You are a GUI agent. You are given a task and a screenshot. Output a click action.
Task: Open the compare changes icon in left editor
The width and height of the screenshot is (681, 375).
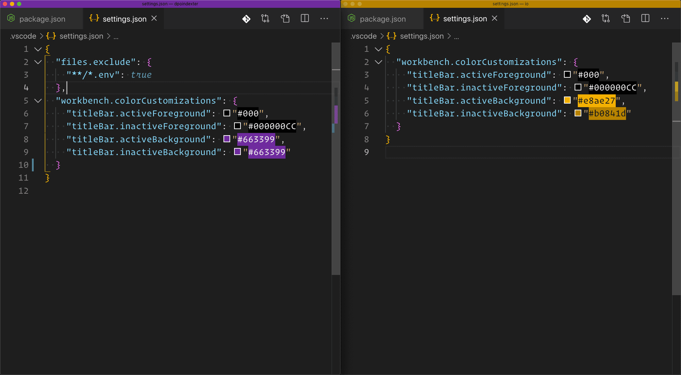[x=265, y=18]
